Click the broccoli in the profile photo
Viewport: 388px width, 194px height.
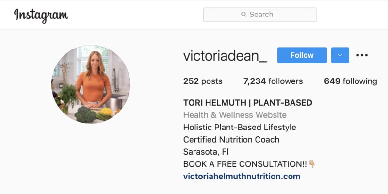coord(84,114)
